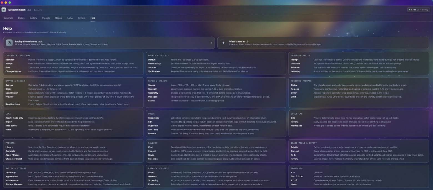Click the Krea 2 ready status pill
The image size is (433, 190).
[x=419, y=10]
